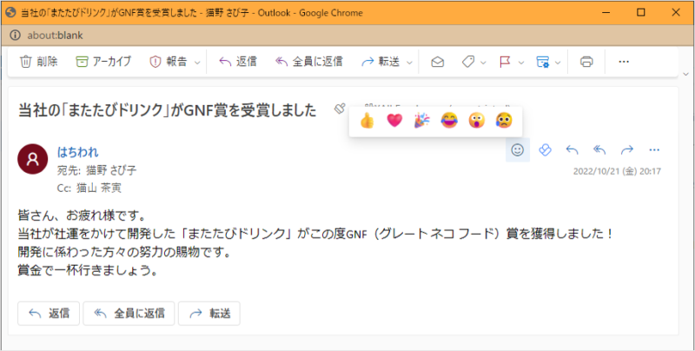Image resolution: width=695 pixels, height=351 pixels.
Task: Click the sender avatar circle
Action: [x=33, y=159]
